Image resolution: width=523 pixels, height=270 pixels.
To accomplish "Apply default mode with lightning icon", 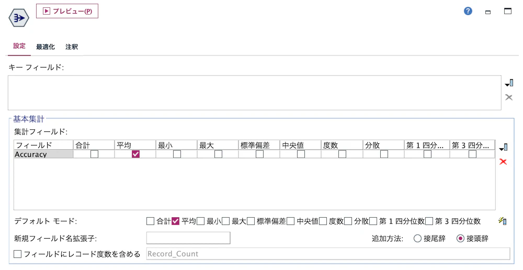I will (x=503, y=221).
